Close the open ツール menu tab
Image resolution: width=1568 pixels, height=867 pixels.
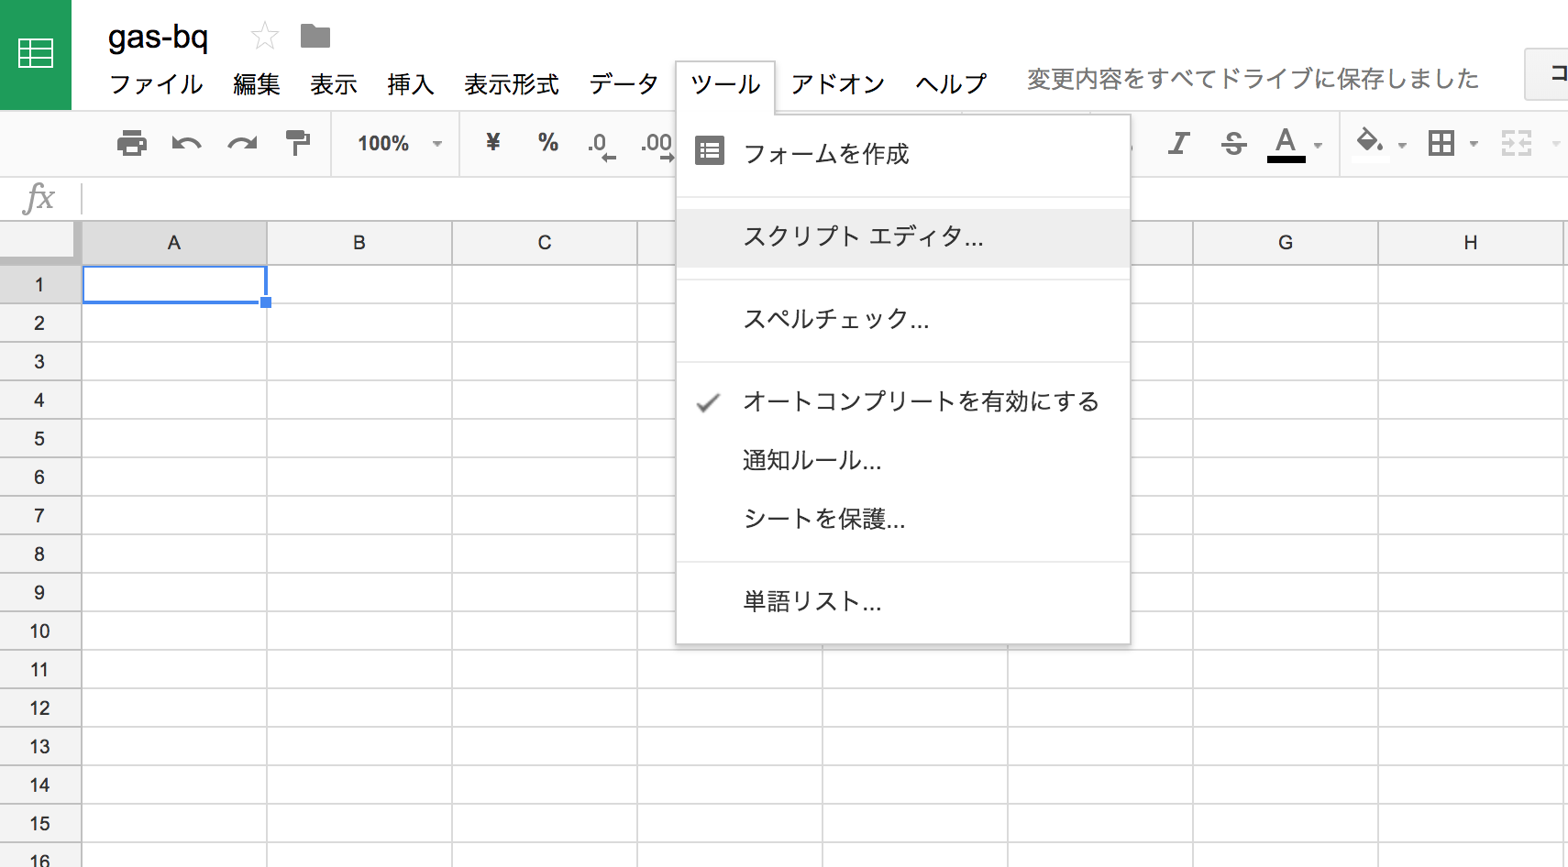pos(725,85)
